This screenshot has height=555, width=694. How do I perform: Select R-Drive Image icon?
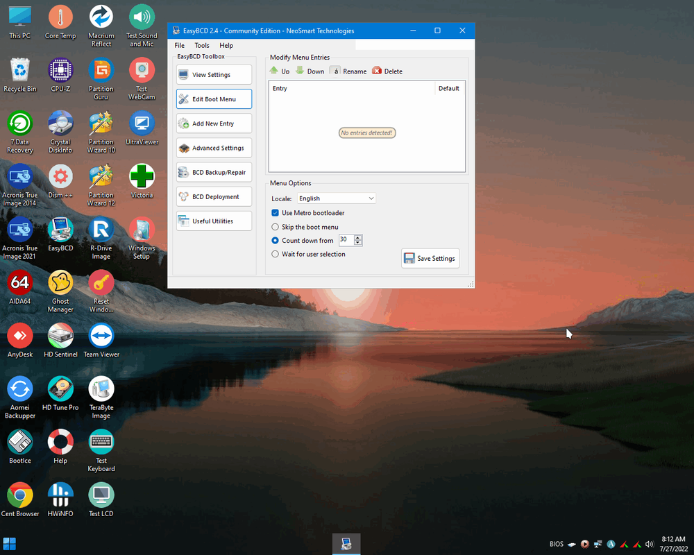point(101,239)
